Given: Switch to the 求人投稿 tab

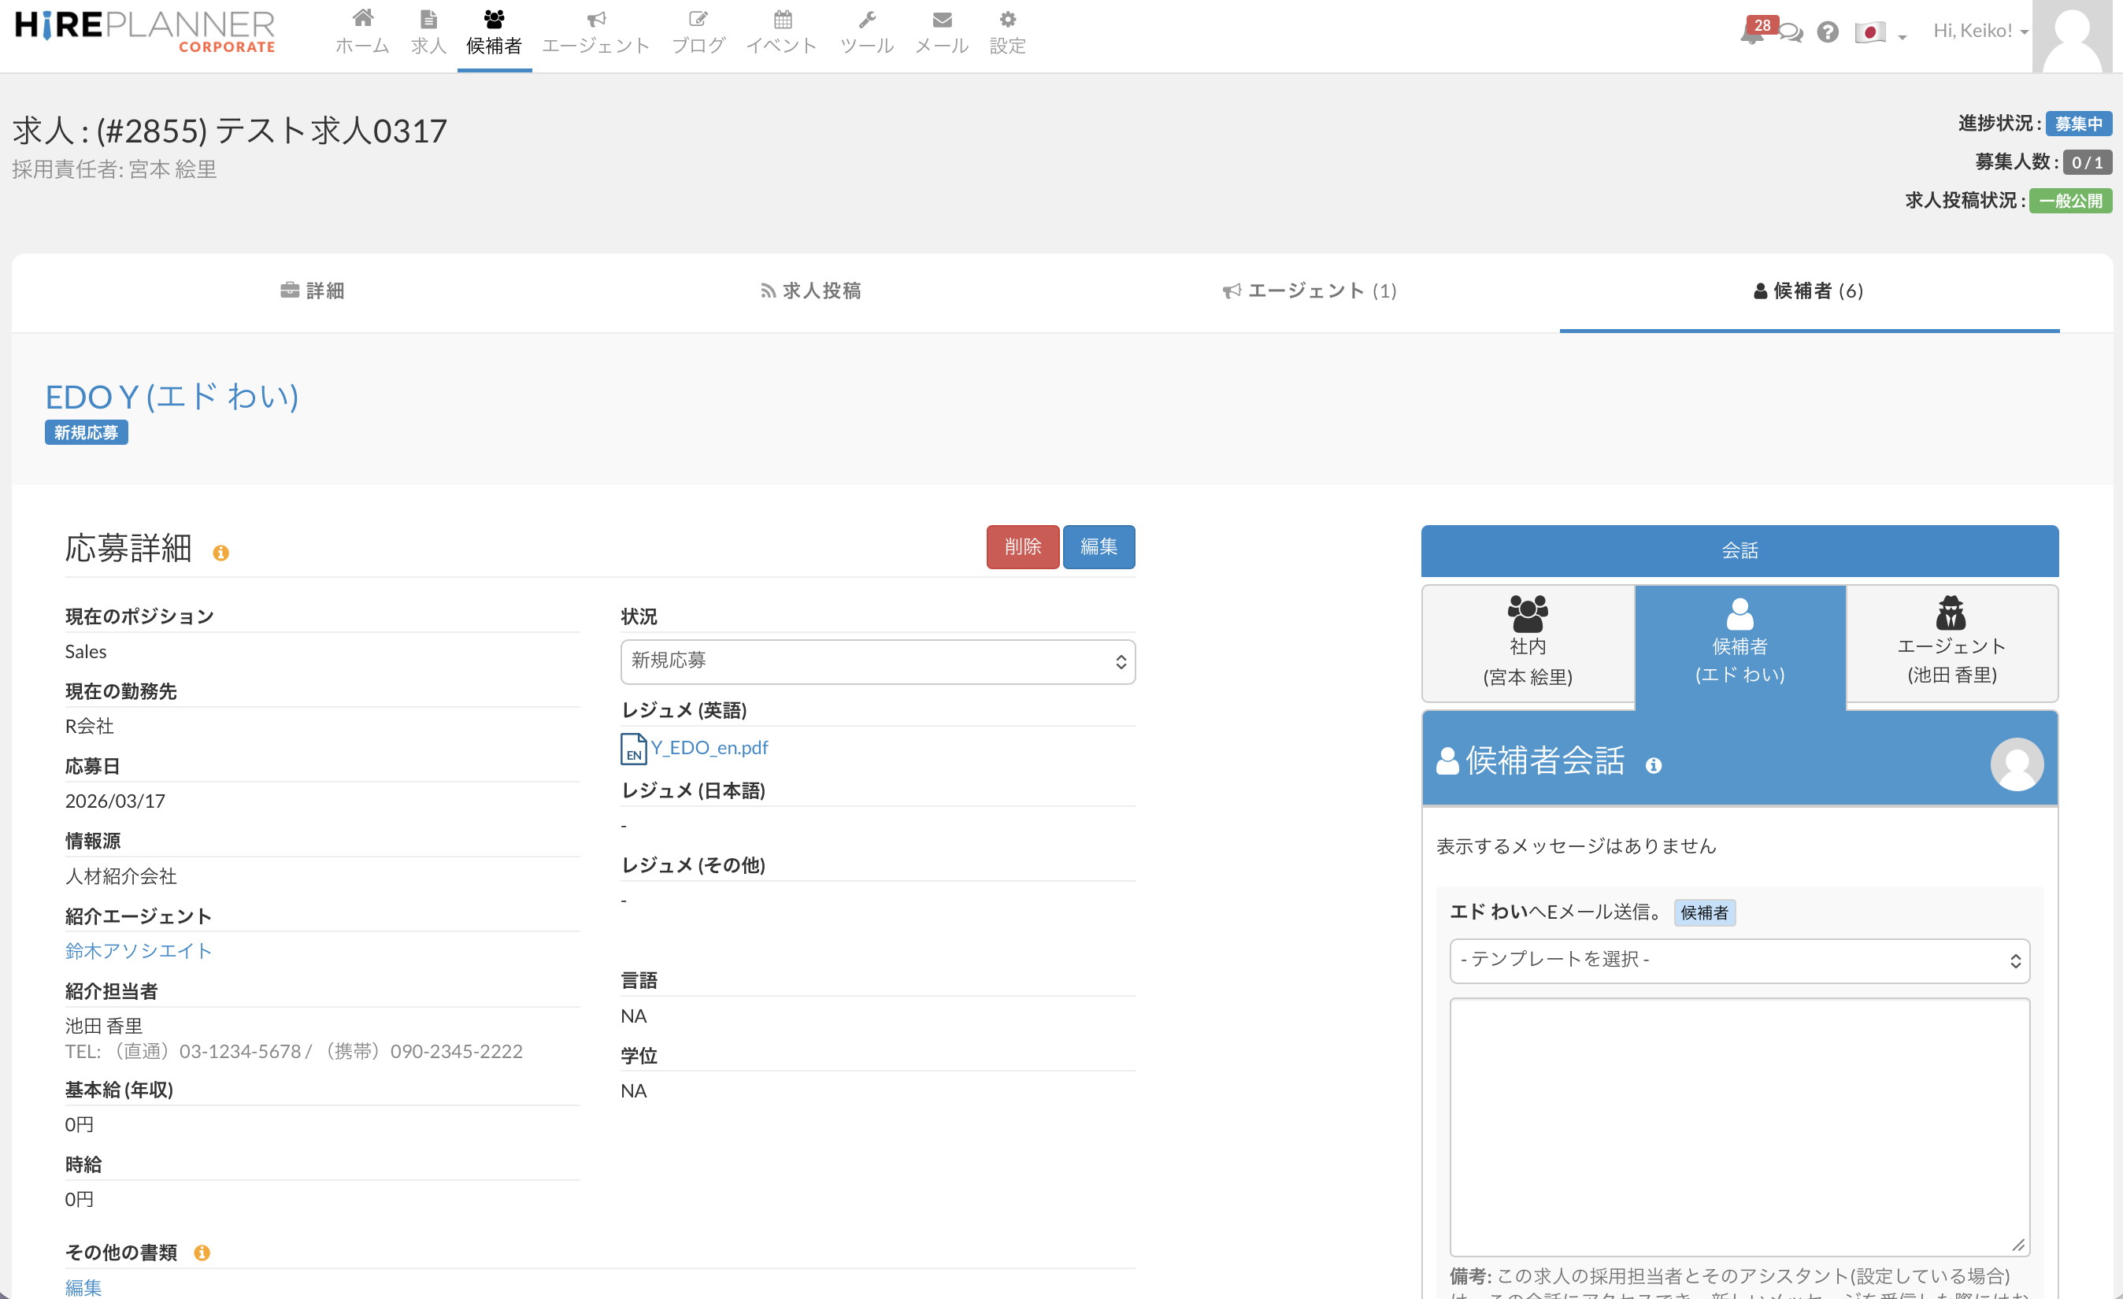Looking at the screenshot, I should [810, 291].
